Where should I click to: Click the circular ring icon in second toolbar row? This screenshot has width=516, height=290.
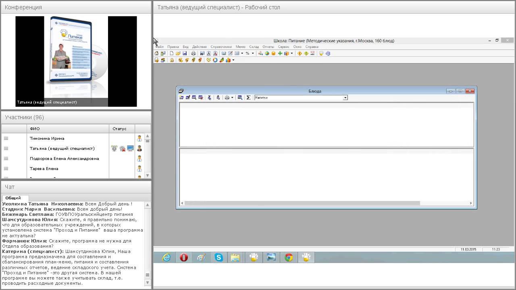pos(215,60)
